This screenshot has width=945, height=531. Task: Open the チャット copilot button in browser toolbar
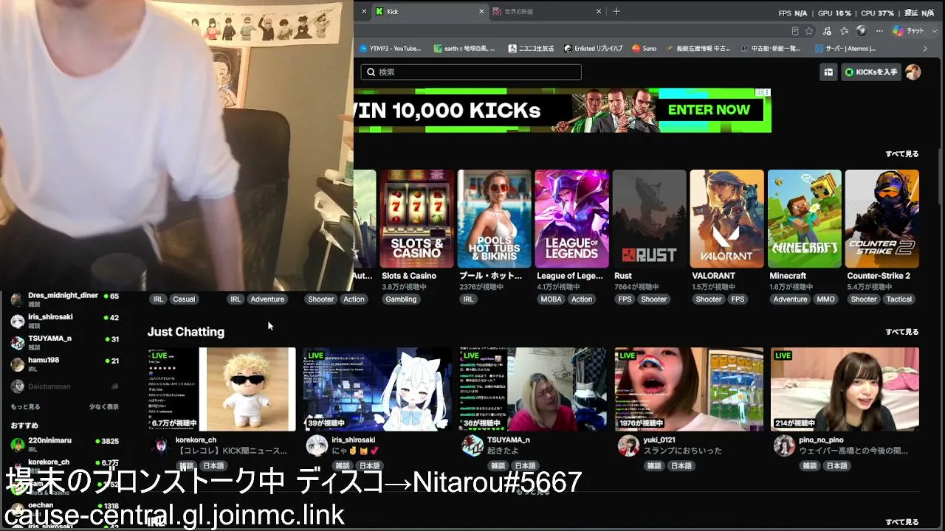[x=909, y=31]
